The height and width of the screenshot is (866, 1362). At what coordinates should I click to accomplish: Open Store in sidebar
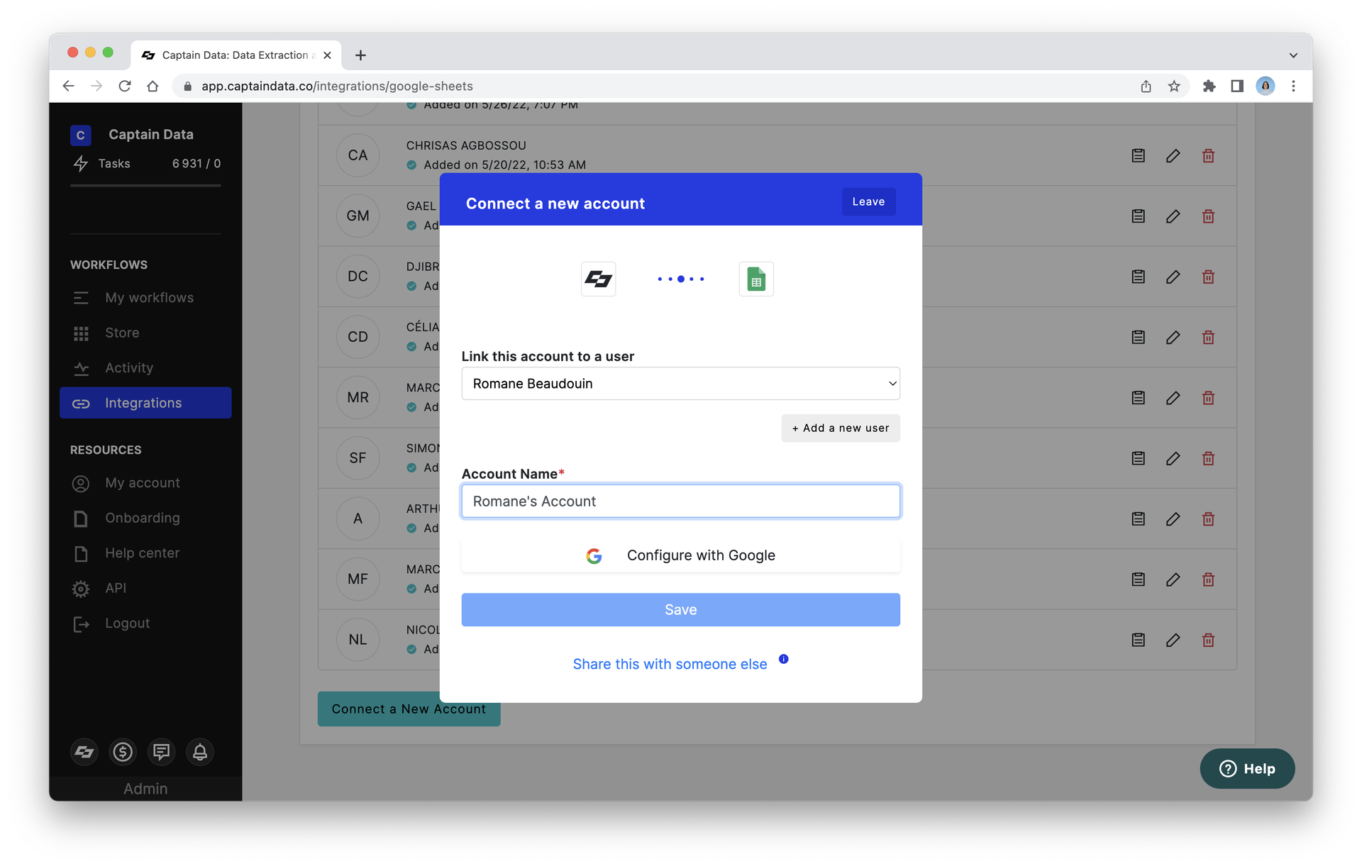(x=145, y=333)
